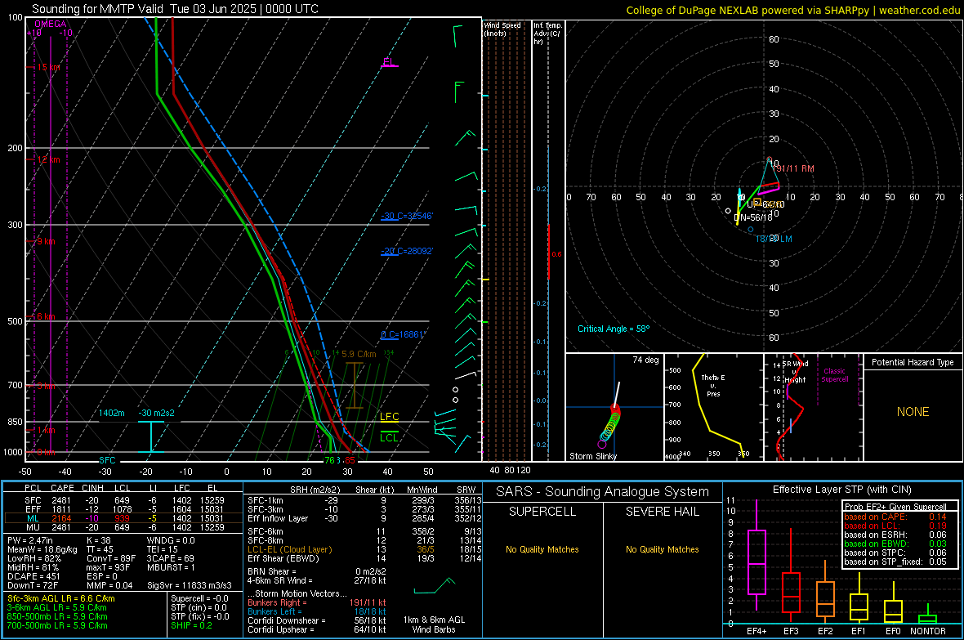Click the 1km & 6km AGL Wind Barbs graphic
The height and width of the screenshot is (640, 964).
(x=434, y=586)
